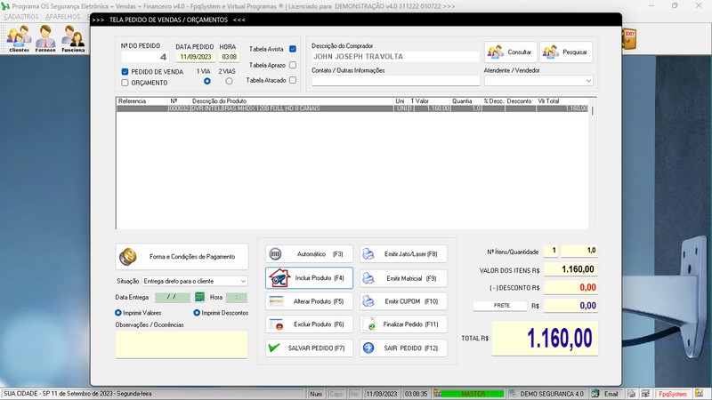Click the Exit door icon behind dialog
Viewport: 712px width, 400px height.
tap(629, 39)
